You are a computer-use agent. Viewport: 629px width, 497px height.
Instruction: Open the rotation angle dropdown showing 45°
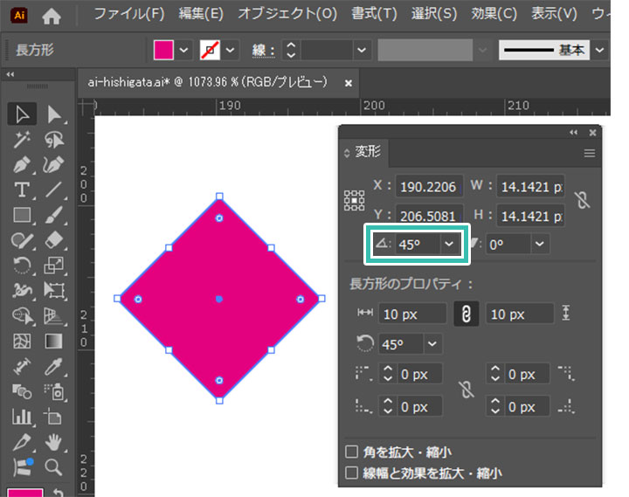click(x=449, y=245)
